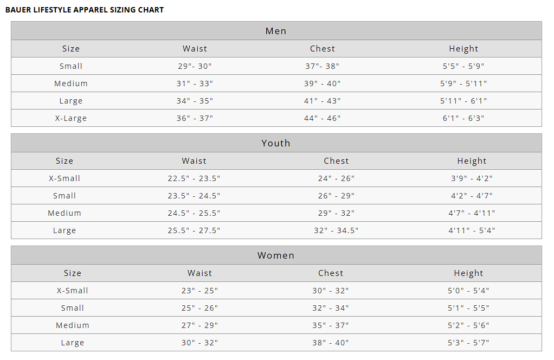Click the 32" - 34.5" chest value
This screenshot has width=554, height=360.
tap(336, 230)
